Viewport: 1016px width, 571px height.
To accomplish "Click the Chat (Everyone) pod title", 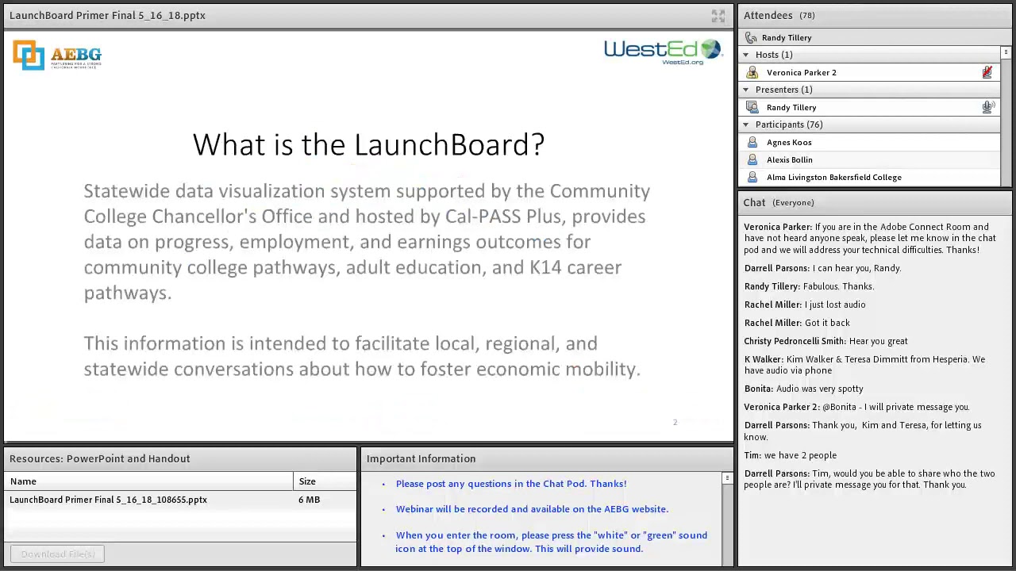I will tap(778, 202).
